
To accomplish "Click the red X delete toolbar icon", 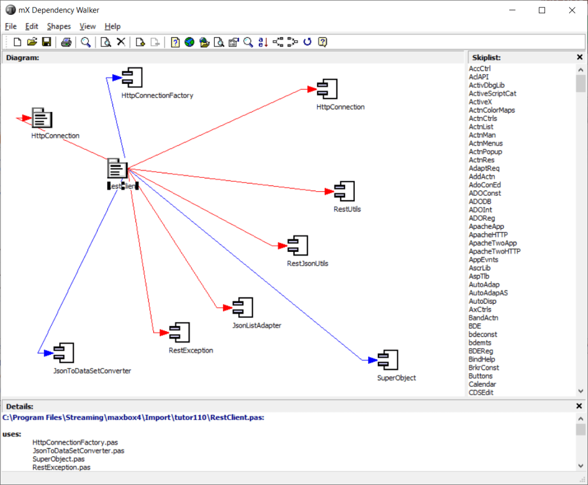I will (121, 42).
